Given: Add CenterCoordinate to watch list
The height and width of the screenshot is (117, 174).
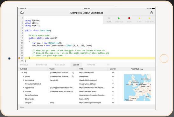Looking at the screenshot, I should coord(113,95).
